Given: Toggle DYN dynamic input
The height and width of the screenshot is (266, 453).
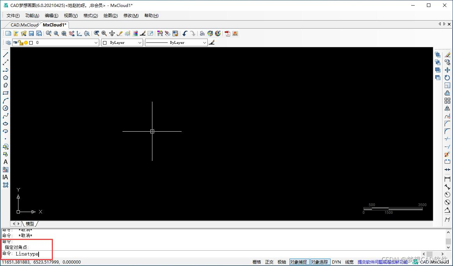Looking at the screenshot, I should (x=336, y=262).
